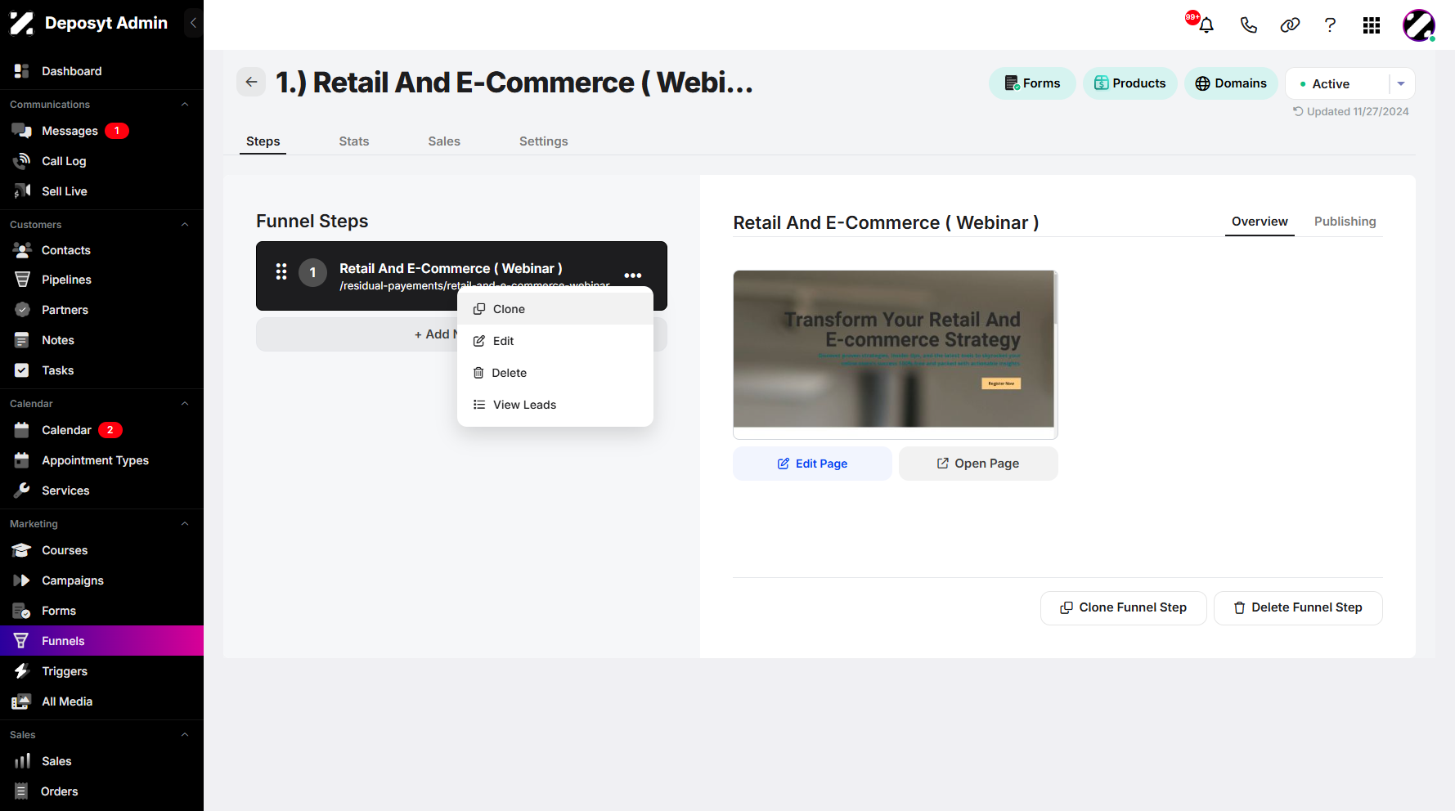The image size is (1455, 811).
Task: Open the Forms button in header
Action: pyautogui.click(x=1032, y=83)
